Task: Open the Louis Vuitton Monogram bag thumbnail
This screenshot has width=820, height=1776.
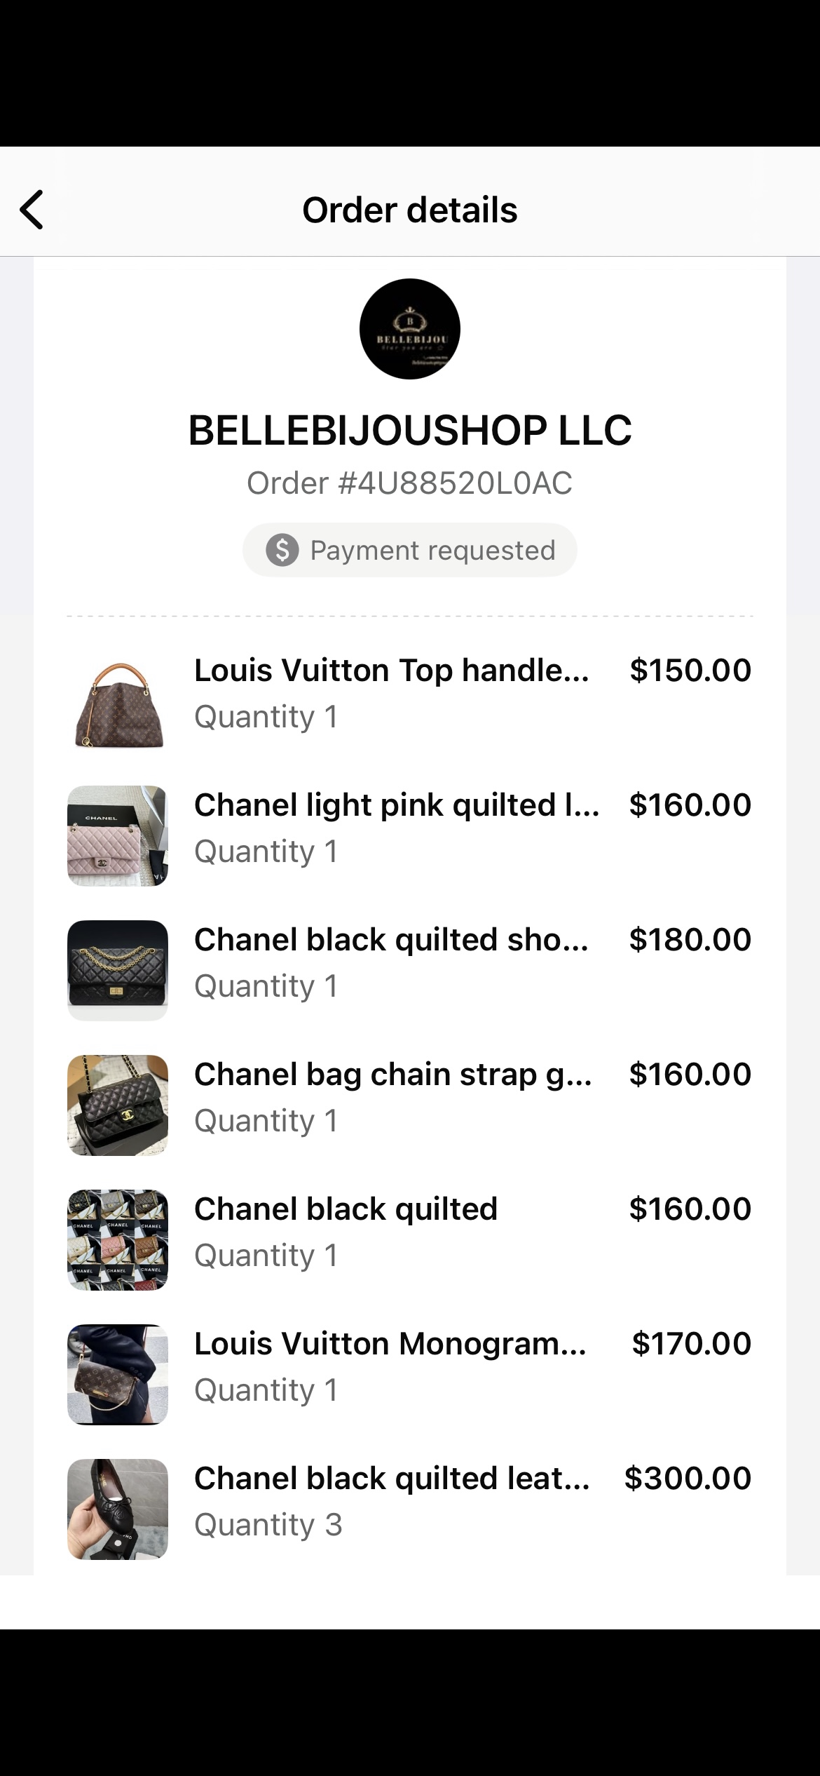Action: [x=118, y=1375]
